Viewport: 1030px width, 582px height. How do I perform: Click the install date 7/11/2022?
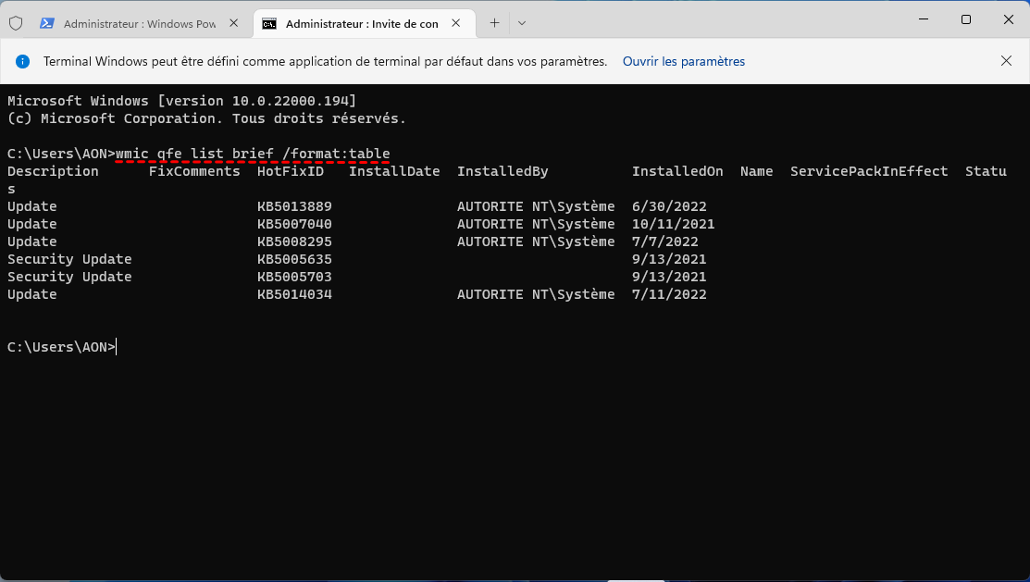tap(669, 294)
